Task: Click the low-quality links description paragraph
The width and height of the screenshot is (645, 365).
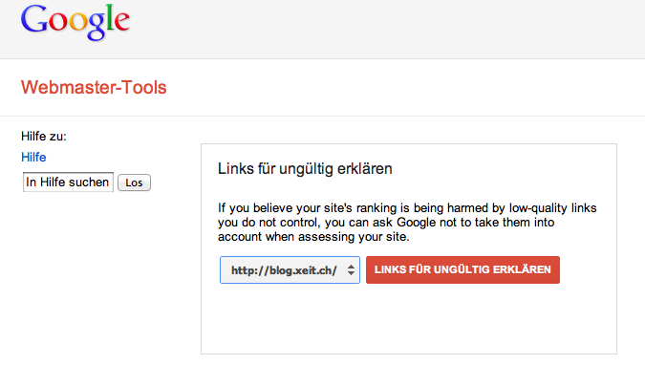Action: click(x=407, y=223)
